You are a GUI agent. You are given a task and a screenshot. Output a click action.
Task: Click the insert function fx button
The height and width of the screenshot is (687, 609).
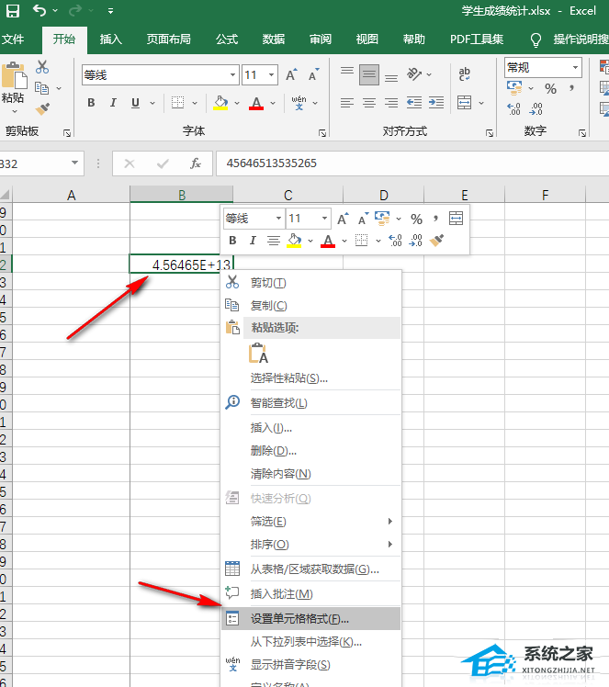196,163
